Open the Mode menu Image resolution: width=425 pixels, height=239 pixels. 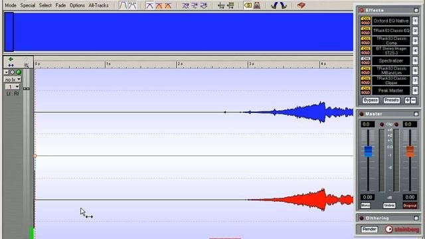(11, 5)
